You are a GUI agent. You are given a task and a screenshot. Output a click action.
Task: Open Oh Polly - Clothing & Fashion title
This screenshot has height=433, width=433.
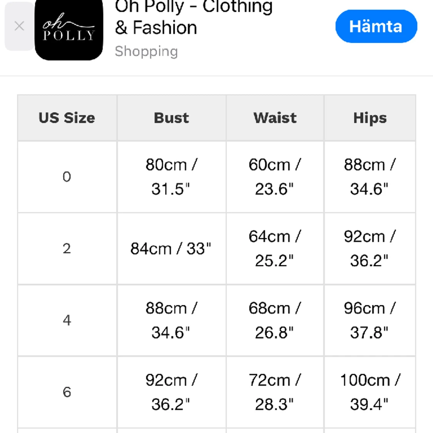194,17
